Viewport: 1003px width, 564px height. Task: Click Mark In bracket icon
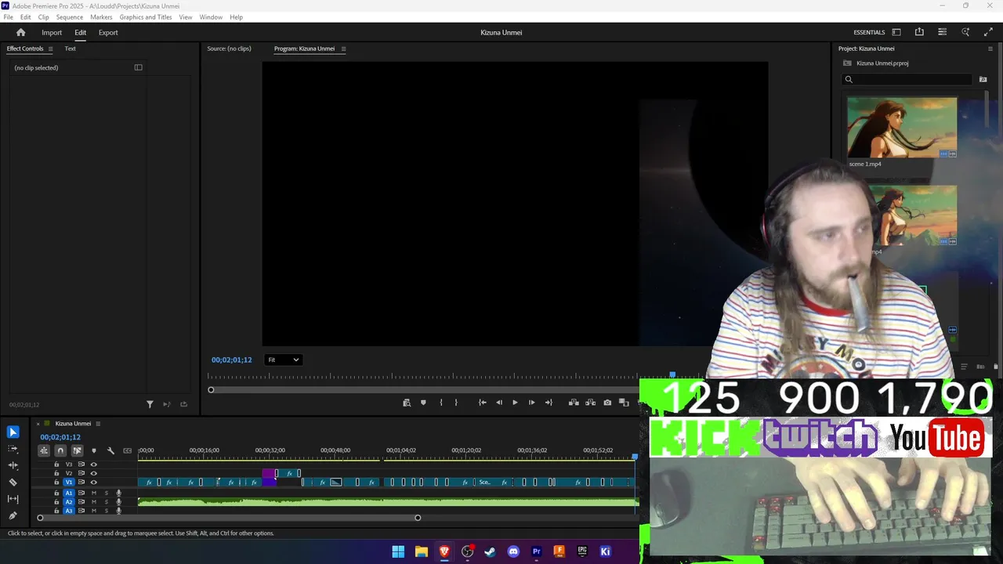click(441, 403)
